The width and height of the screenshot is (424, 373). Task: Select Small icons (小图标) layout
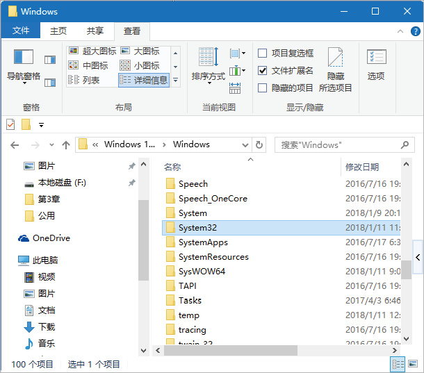pos(140,65)
